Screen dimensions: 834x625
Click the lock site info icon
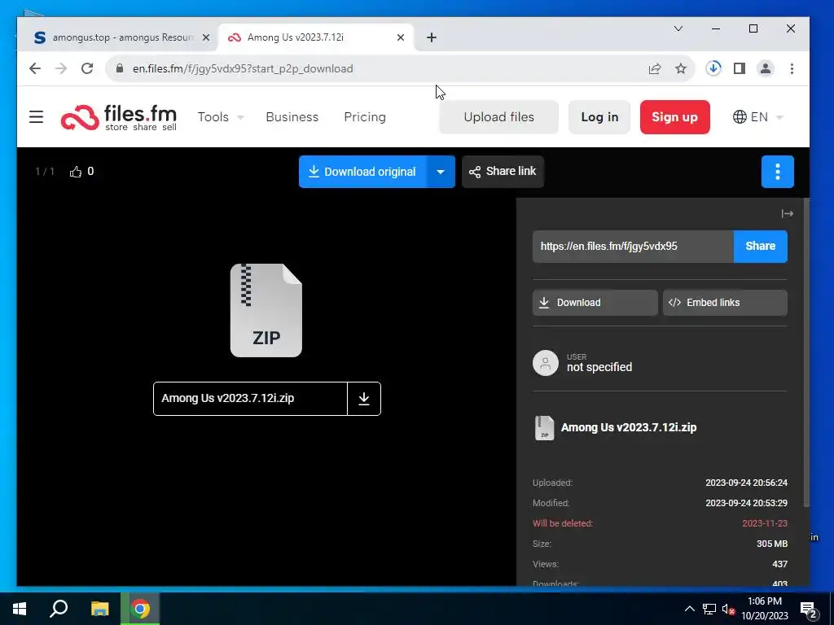point(120,68)
